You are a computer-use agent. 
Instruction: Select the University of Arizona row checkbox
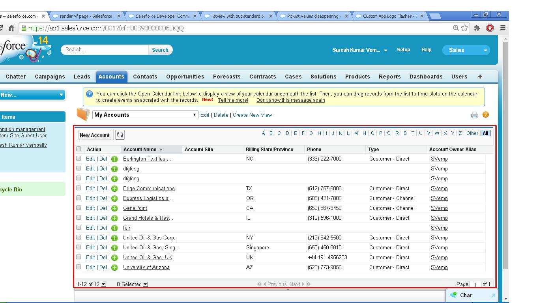79,267
